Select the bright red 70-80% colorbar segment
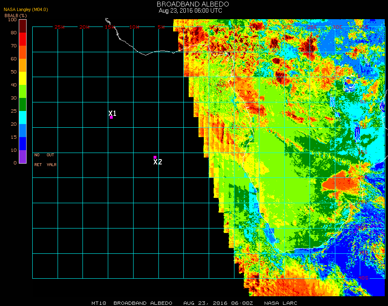Viewport: 388px width, 306px height. pyautogui.click(x=22, y=39)
